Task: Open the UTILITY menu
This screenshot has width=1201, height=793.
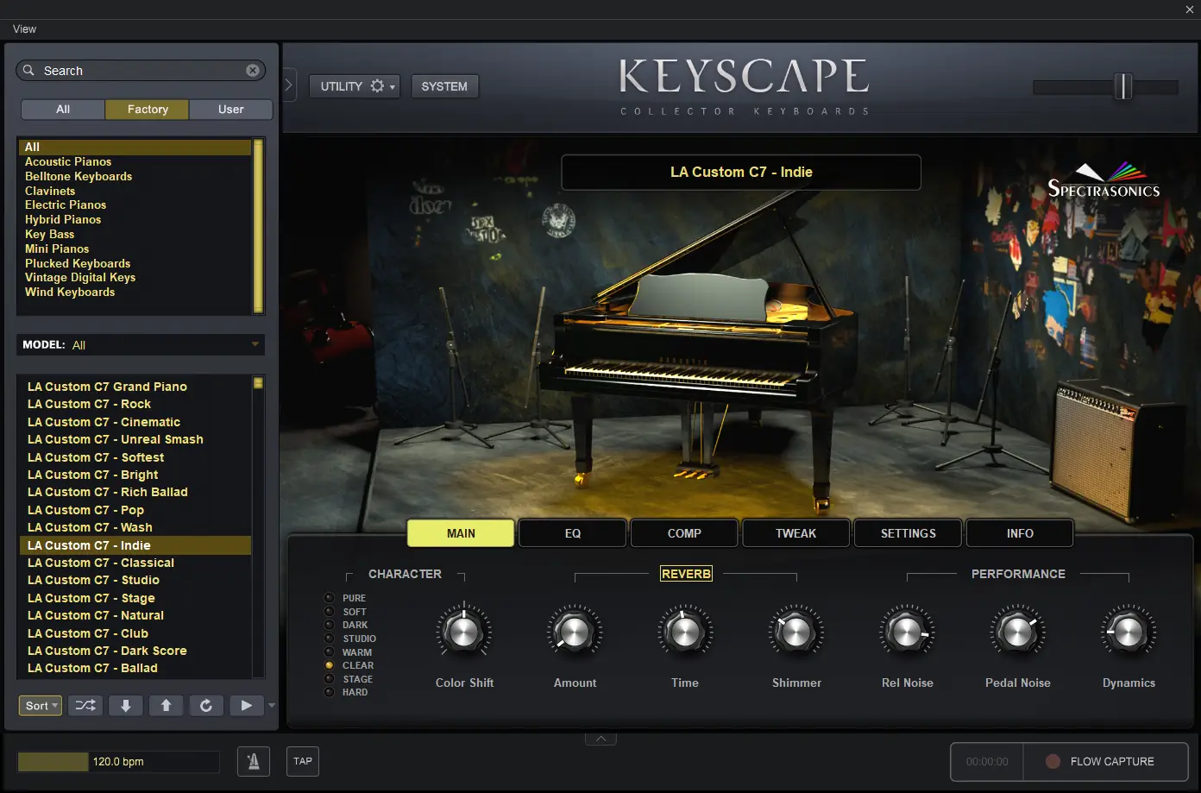Action: pyautogui.click(x=355, y=86)
